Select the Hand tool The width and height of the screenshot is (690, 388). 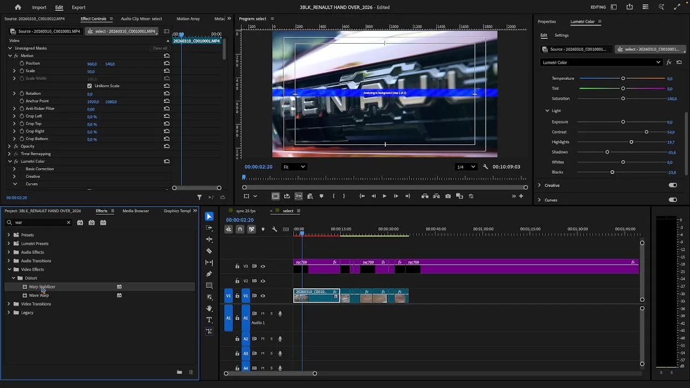(x=209, y=308)
